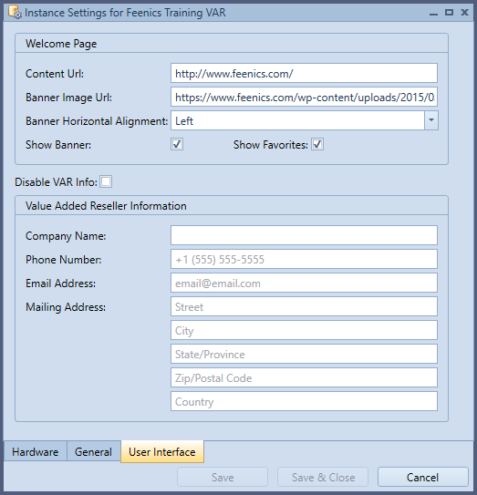
Task: Close the Instance Settings window
Action: pos(464,13)
